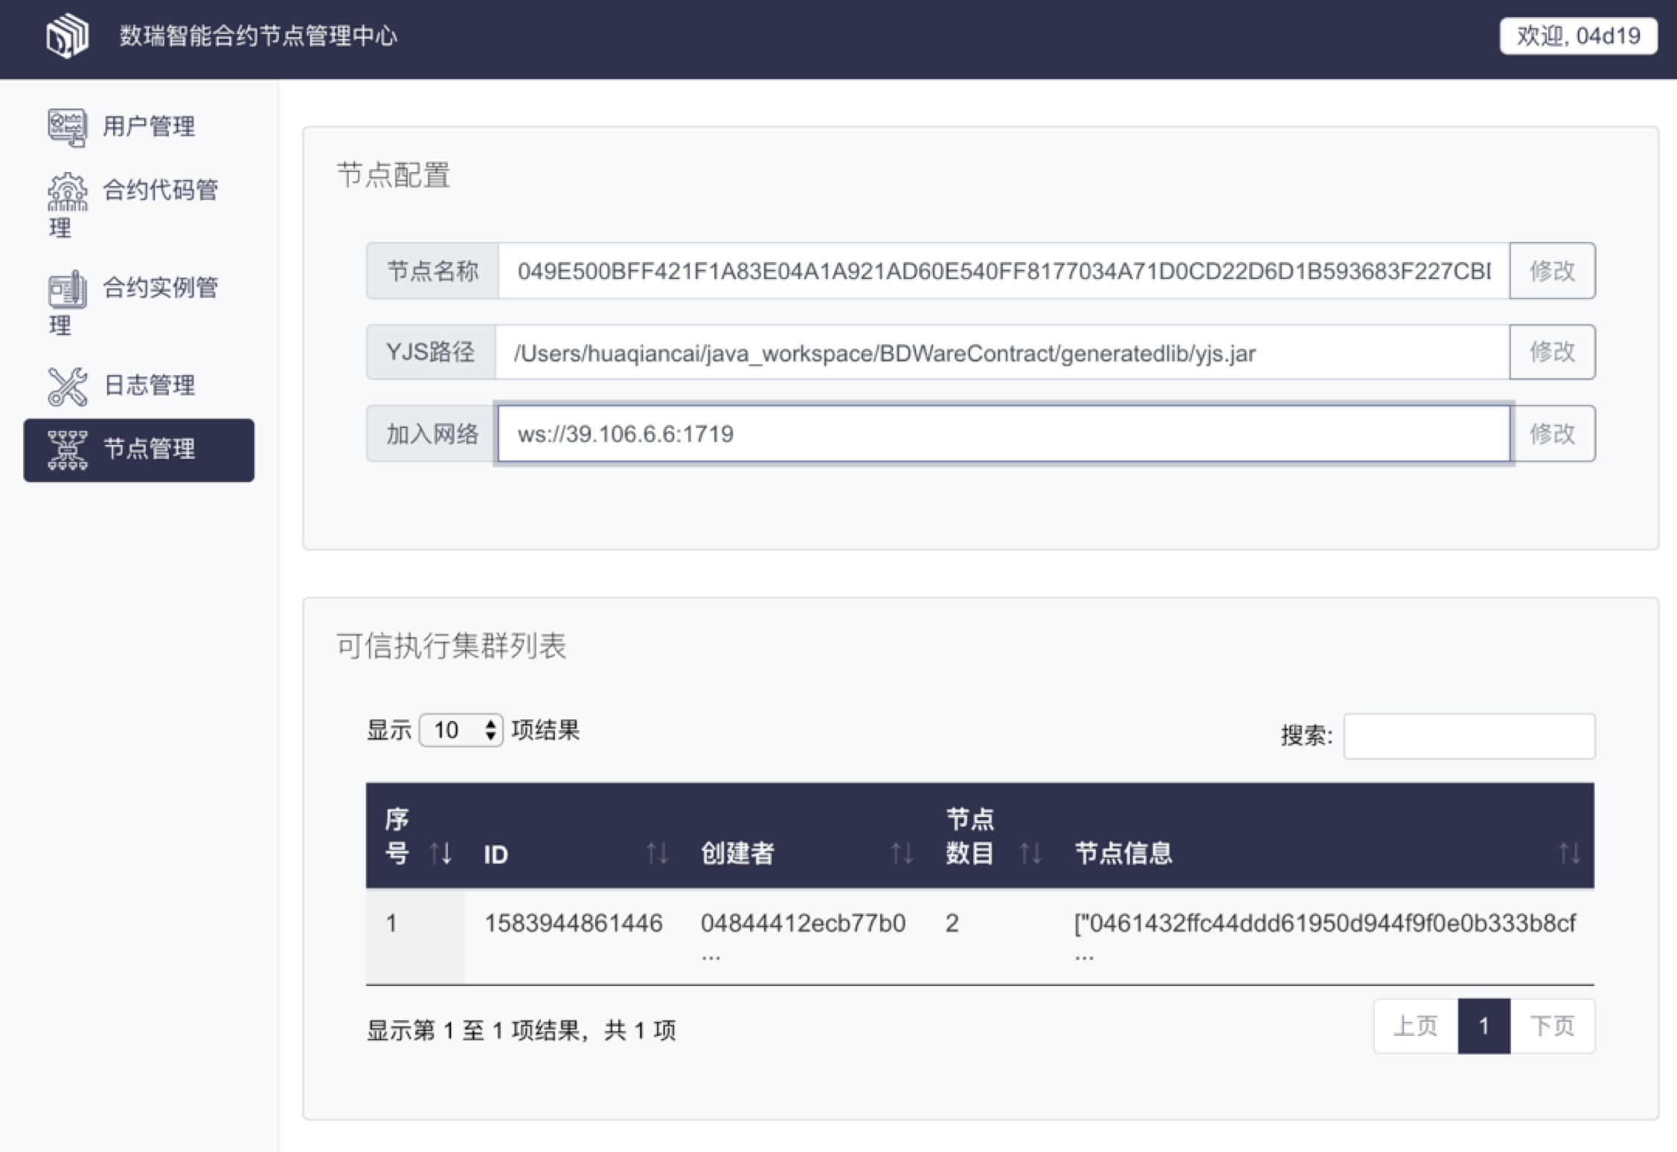1677x1152 pixels.
Task: Sort by 创建者 column arrows
Action: coord(902,853)
